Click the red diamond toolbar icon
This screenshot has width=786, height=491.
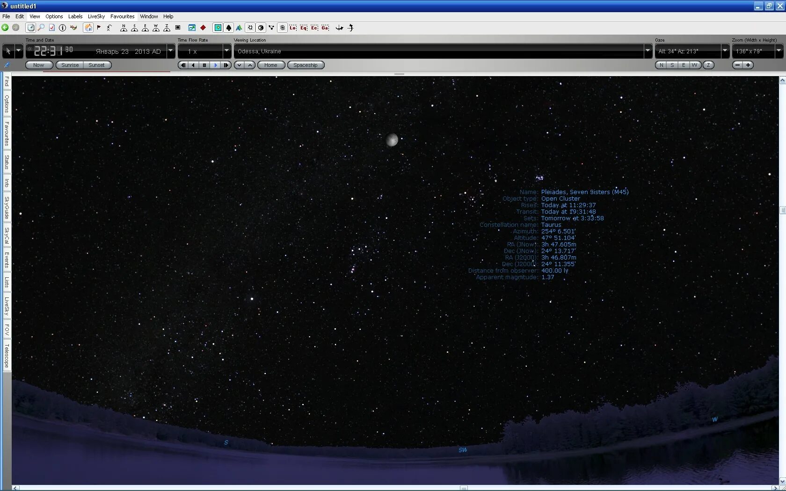pos(203,28)
